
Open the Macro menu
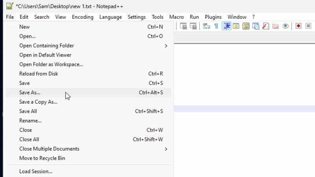176,17
